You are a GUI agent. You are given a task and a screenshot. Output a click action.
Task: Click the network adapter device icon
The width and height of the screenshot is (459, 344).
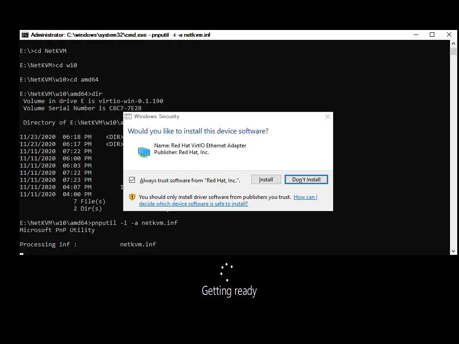pyautogui.click(x=144, y=152)
